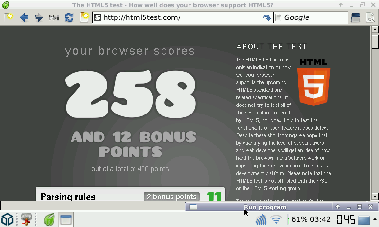Reload the current page
Viewport: 379px width, 227px height.
(x=69, y=17)
